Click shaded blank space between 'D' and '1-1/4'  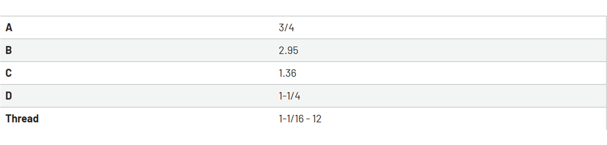146,96
